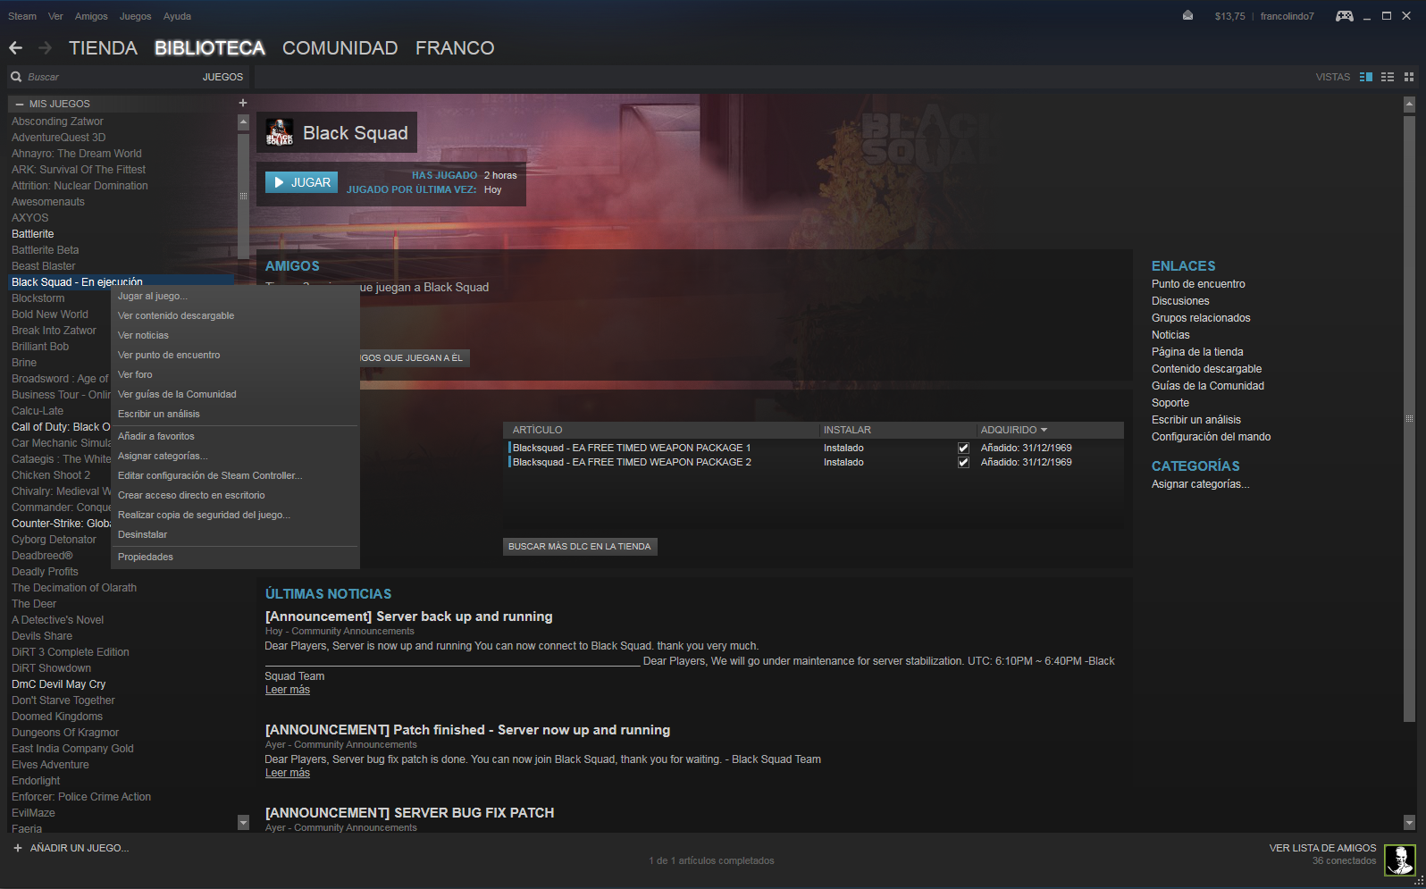1426x889 pixels.
Task: Open the inbox notifications icon
Action: [1187, 15]
